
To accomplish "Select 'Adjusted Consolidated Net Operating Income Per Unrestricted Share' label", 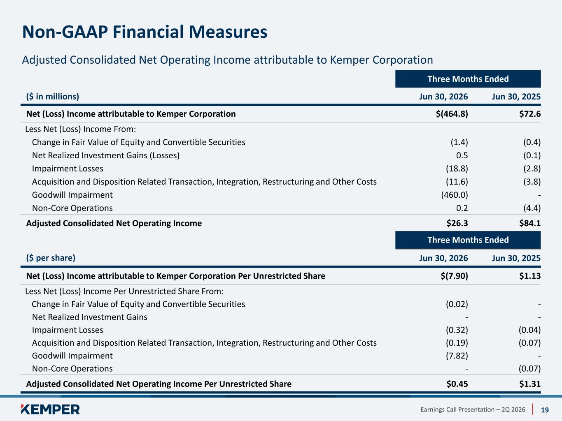I will [159, 384].
